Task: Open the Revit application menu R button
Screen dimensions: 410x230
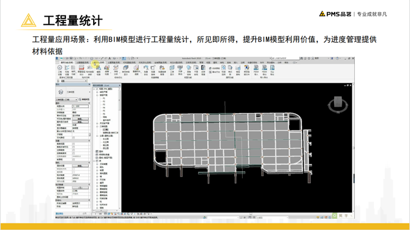Action: coord(58,59)
